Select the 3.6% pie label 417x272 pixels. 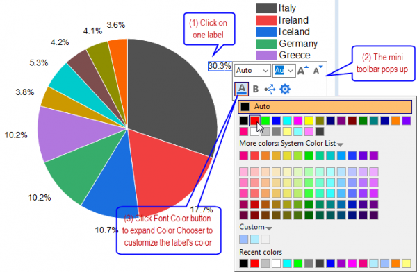click(116, 25)
